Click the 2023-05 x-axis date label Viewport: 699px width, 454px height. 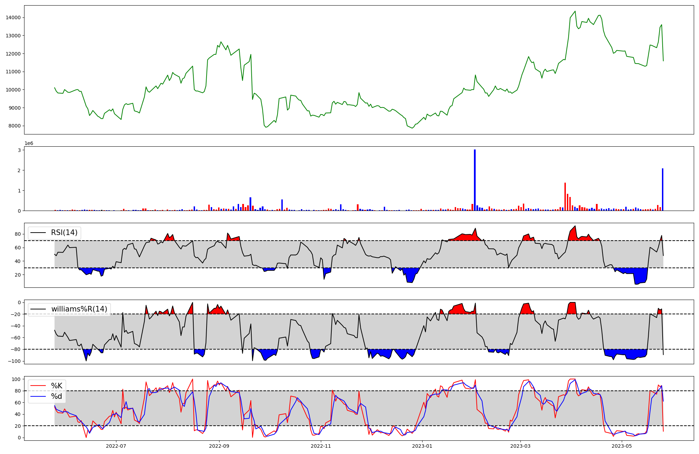[622, 446]
